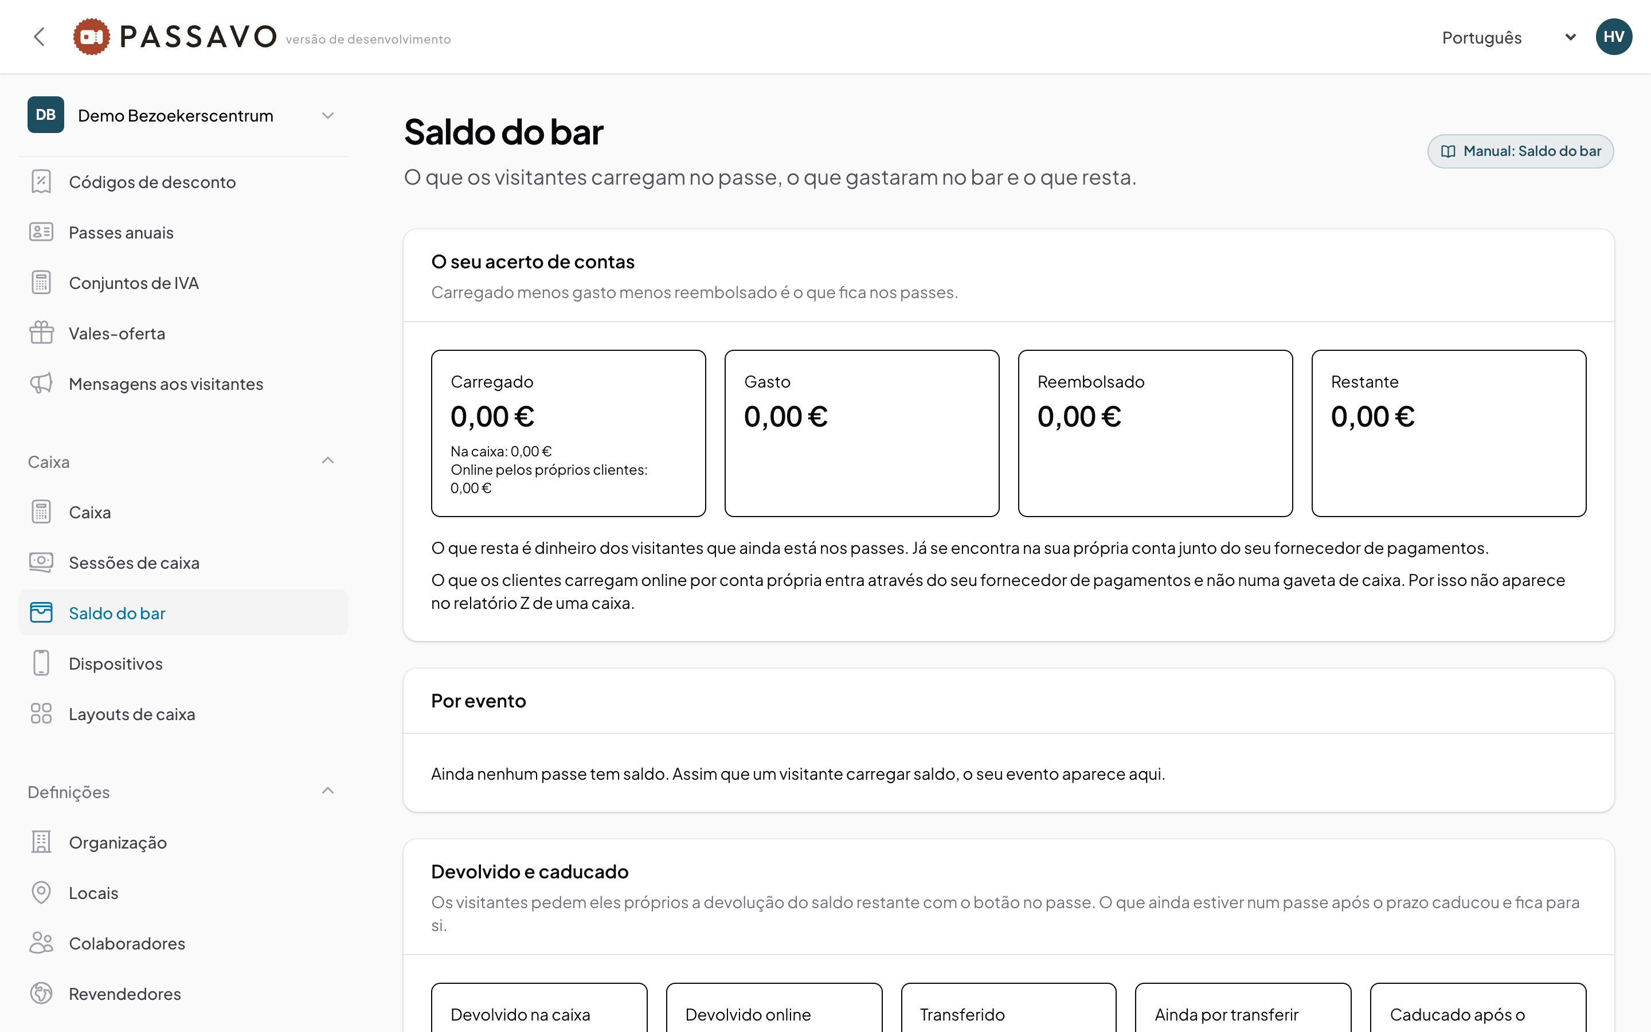
Task: Click the Revendedores icon
Action: click(x=41, y=994)
